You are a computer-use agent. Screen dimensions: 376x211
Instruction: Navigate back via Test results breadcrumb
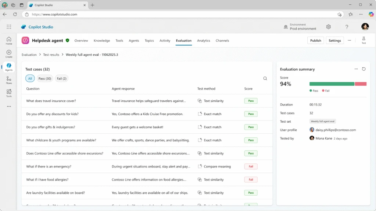(x=51, y=54)
